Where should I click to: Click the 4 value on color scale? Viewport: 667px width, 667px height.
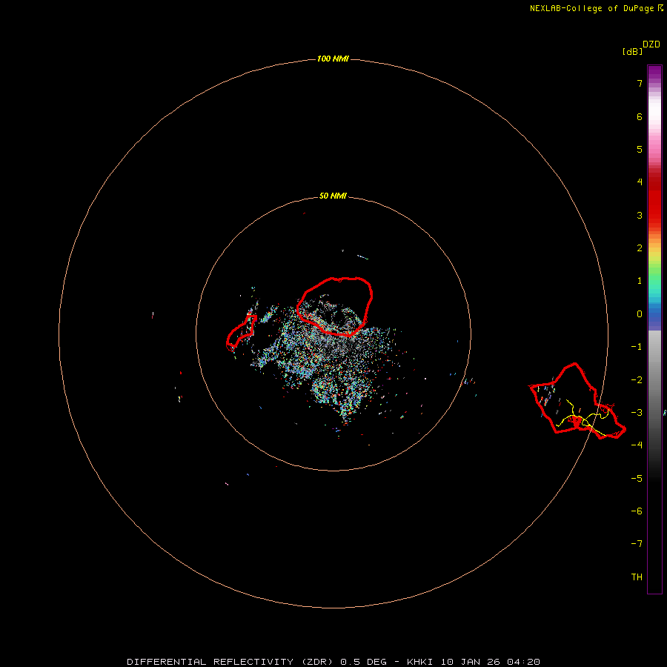(x=640, y=182)
